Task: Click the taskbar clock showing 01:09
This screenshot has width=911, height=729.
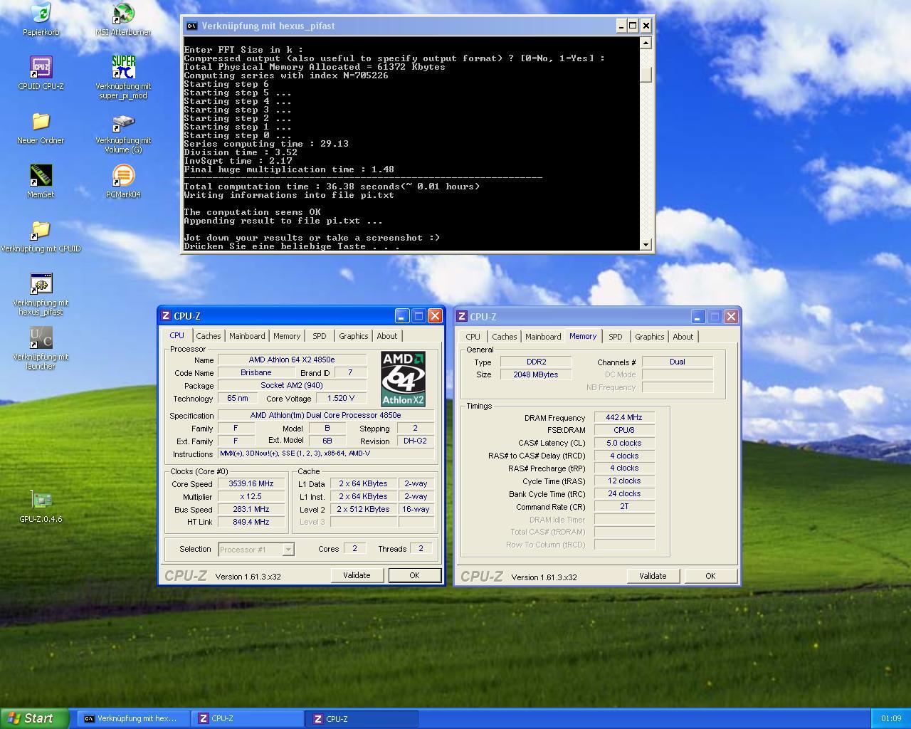Action: [890, 719]
